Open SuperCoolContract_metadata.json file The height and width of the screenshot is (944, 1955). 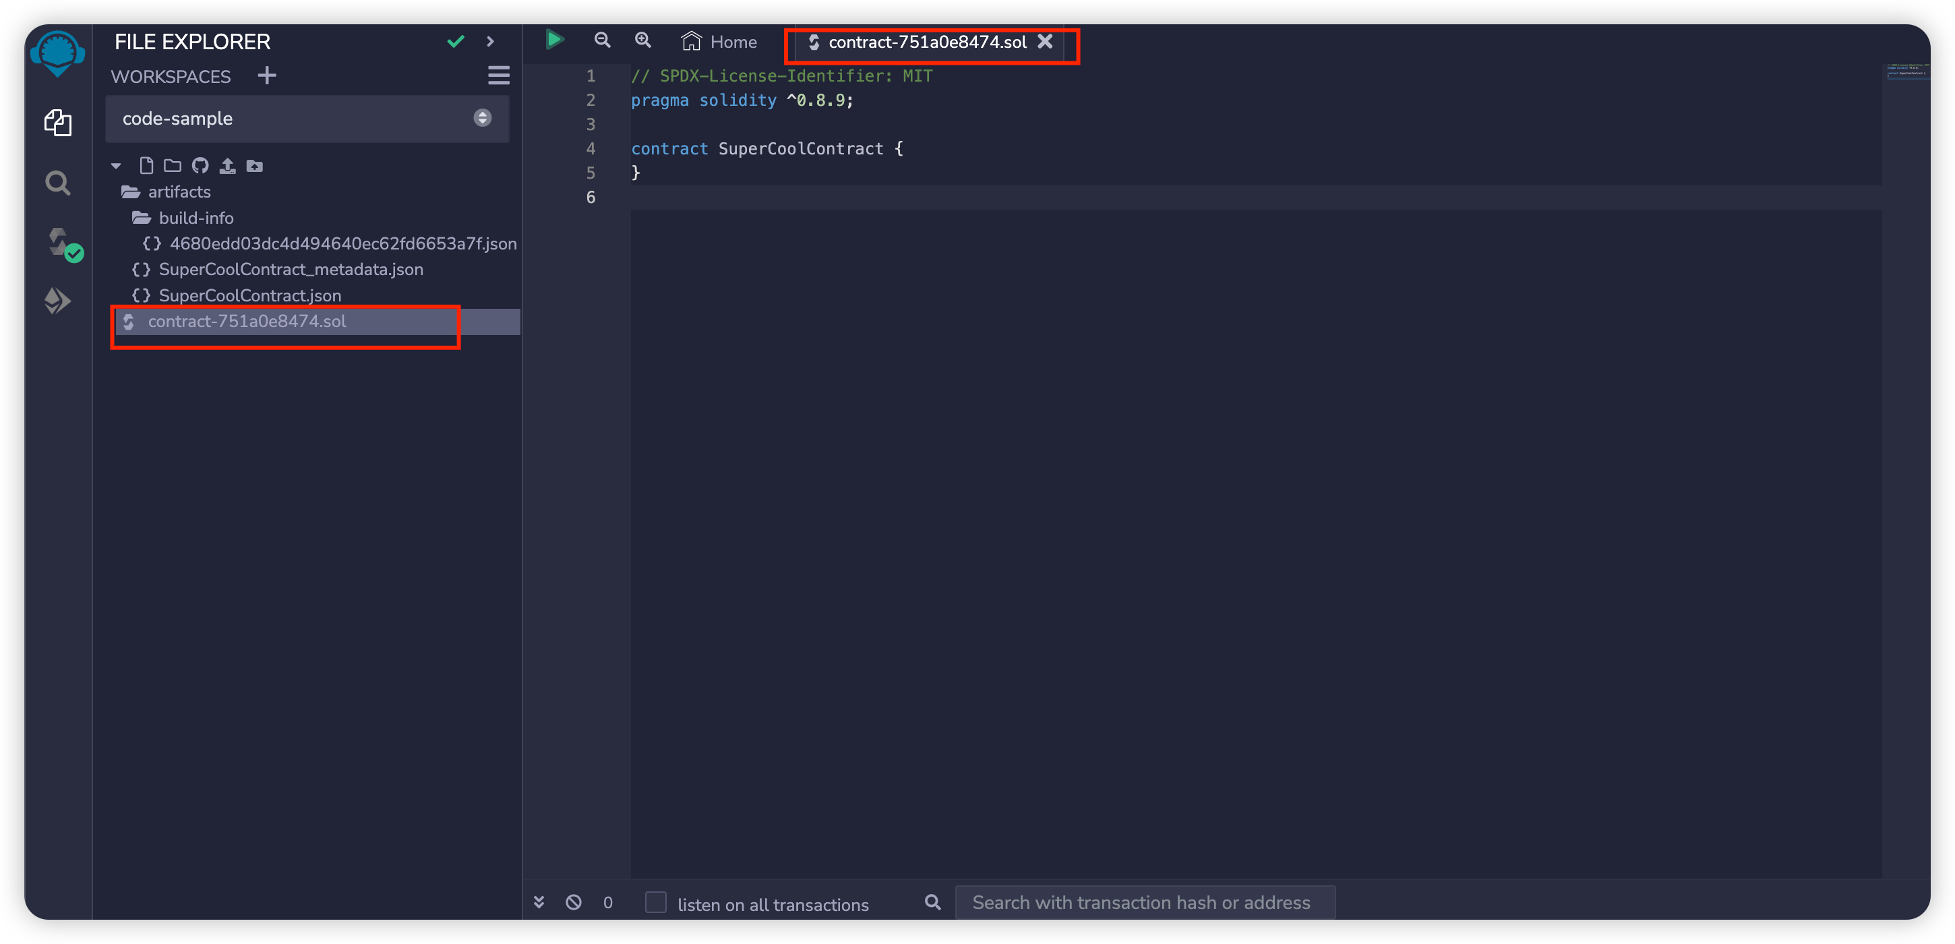click(278, 270)
